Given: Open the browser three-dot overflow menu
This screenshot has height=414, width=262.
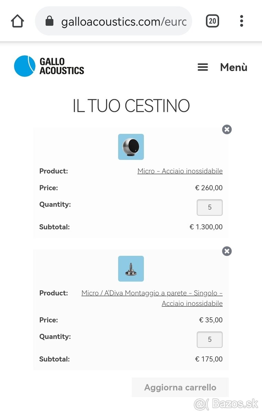Looking at the screenshot, I should 241,21.
